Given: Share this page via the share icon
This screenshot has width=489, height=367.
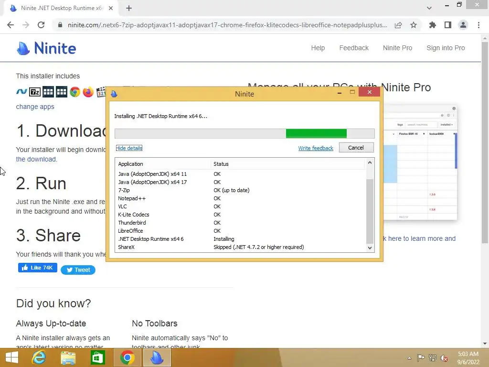Looking at the screenshot, I should click(398, 25).
